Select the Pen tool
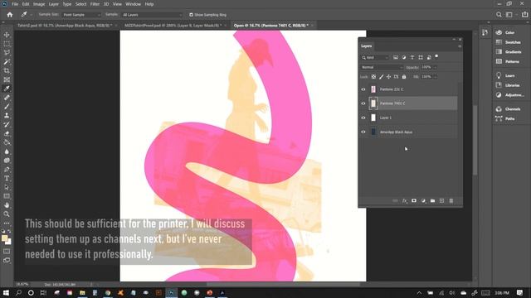 (7, 169)
